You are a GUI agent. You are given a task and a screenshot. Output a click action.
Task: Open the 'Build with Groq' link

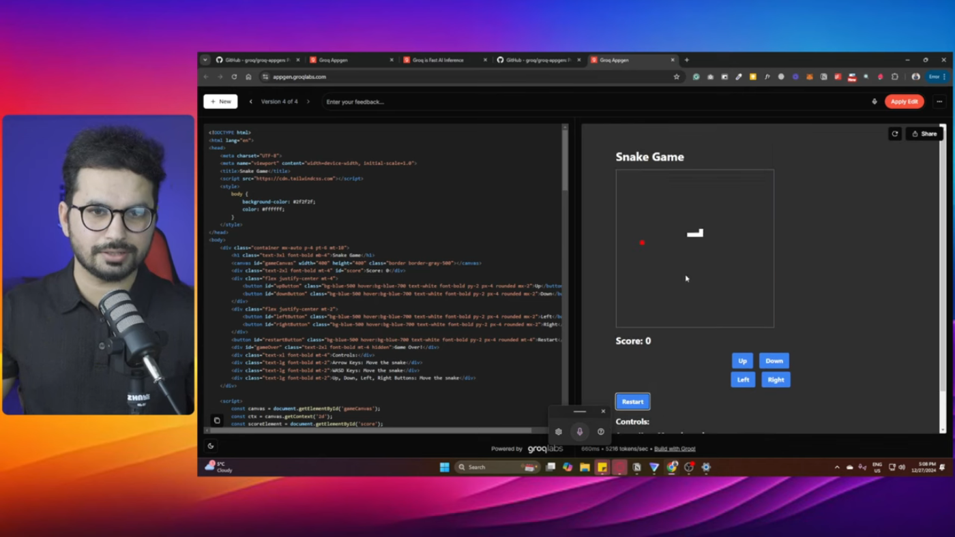(x=675, y=448)
